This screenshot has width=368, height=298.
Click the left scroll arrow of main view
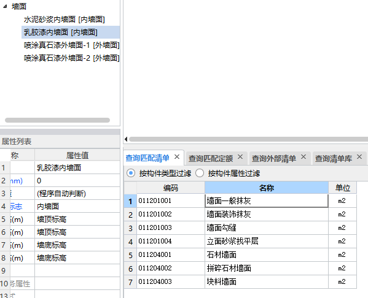[x=126, y=139]
